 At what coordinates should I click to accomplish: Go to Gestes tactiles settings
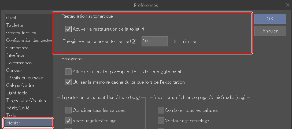tap(21, 33)
